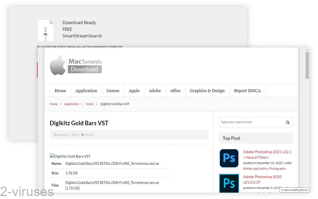This screenshot has height=199, width=318.
Task: Click the SmartStreamSearch download file icon
Action: click(x=46, y=30)
